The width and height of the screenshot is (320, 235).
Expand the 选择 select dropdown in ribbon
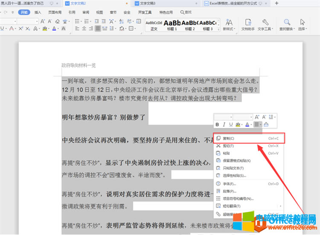click(302, 29)
